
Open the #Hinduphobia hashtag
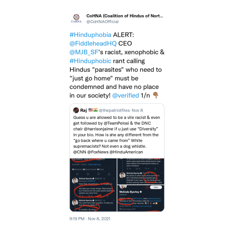(x=90, y=35)
